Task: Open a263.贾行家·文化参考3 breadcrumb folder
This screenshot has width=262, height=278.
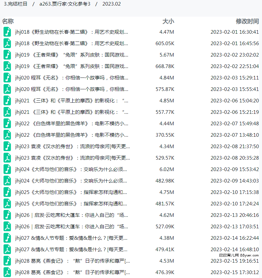Action: point(65,4)
